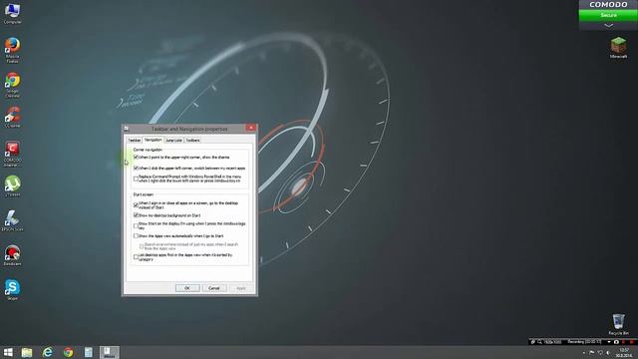The height and width of the screenshot is (359, 638).
Task: Close the Taskbar and Navigation properties dialog
Action: click(251, 128)
